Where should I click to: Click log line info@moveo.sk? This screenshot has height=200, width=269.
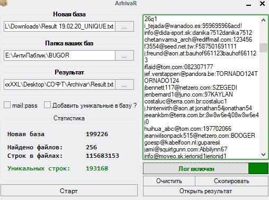pyautogui.click(x=185, y=156)
